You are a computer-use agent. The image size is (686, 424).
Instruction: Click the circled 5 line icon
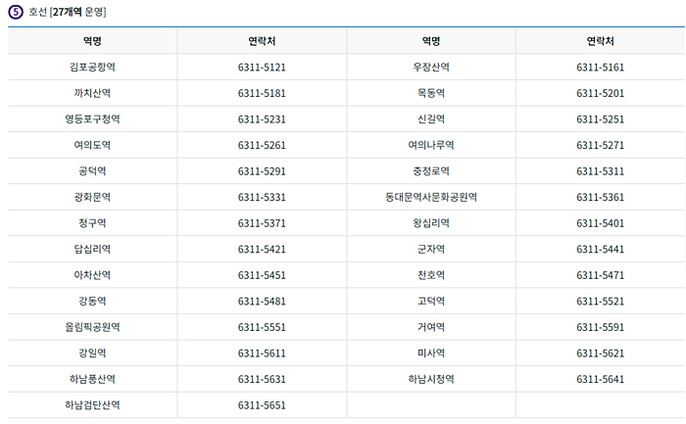[x=16, y=12]
